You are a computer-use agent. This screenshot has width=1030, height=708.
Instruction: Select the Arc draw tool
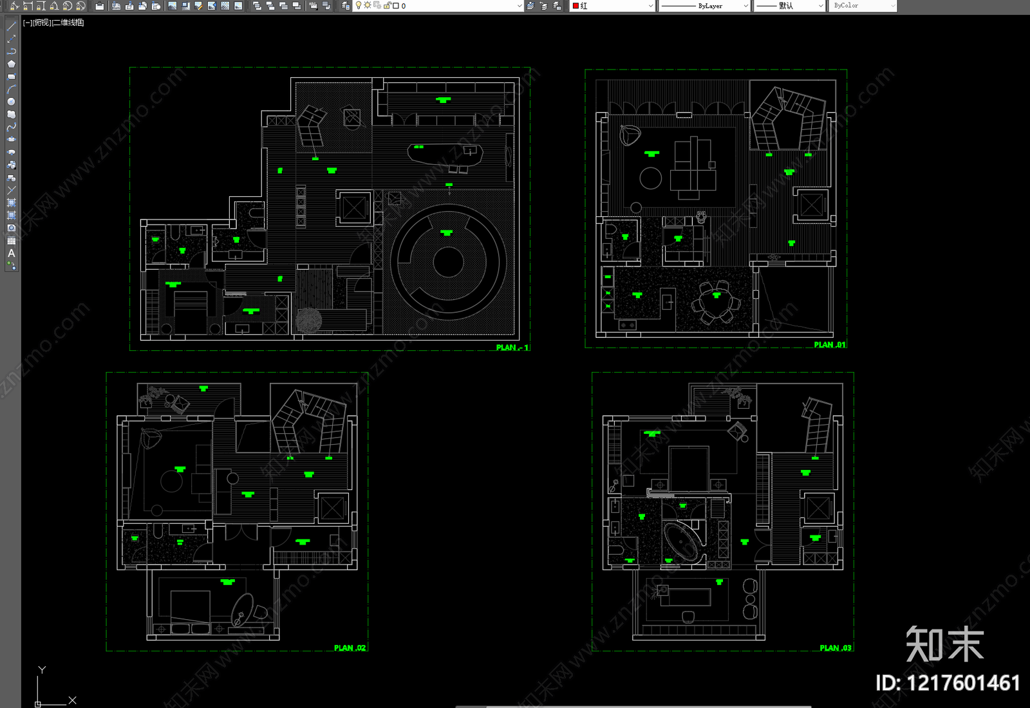coord(12,89)
